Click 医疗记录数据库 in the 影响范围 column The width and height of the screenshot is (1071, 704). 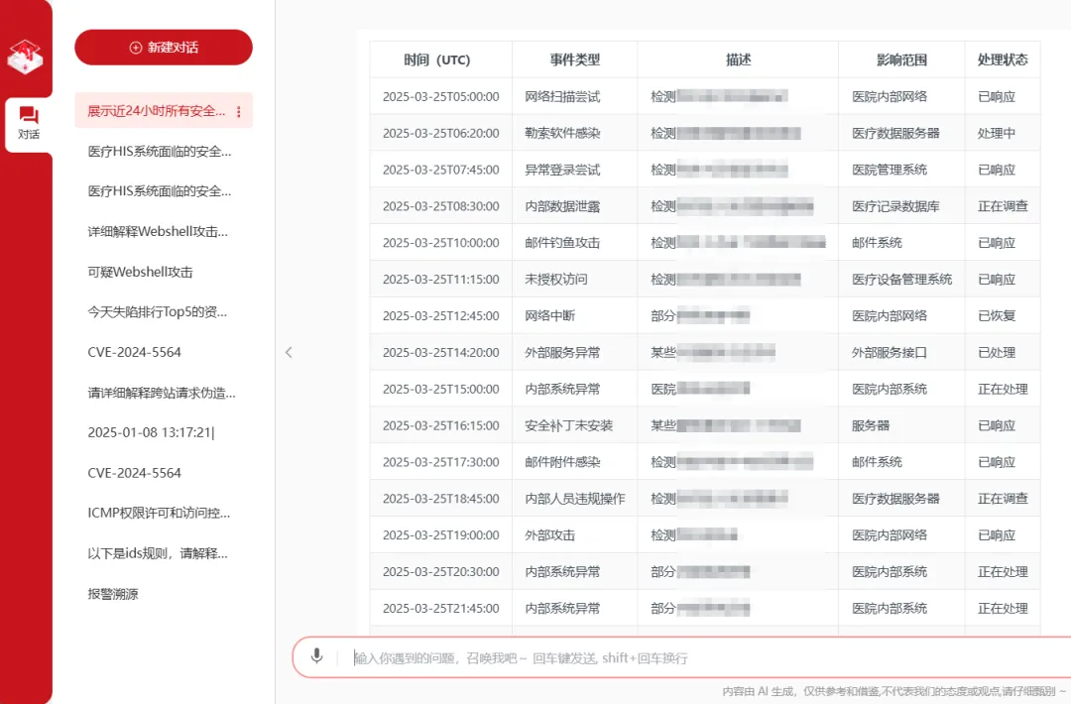(895, 206)
